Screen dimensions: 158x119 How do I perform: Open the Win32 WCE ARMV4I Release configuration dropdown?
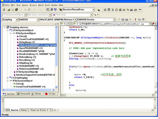click(75, 20)
